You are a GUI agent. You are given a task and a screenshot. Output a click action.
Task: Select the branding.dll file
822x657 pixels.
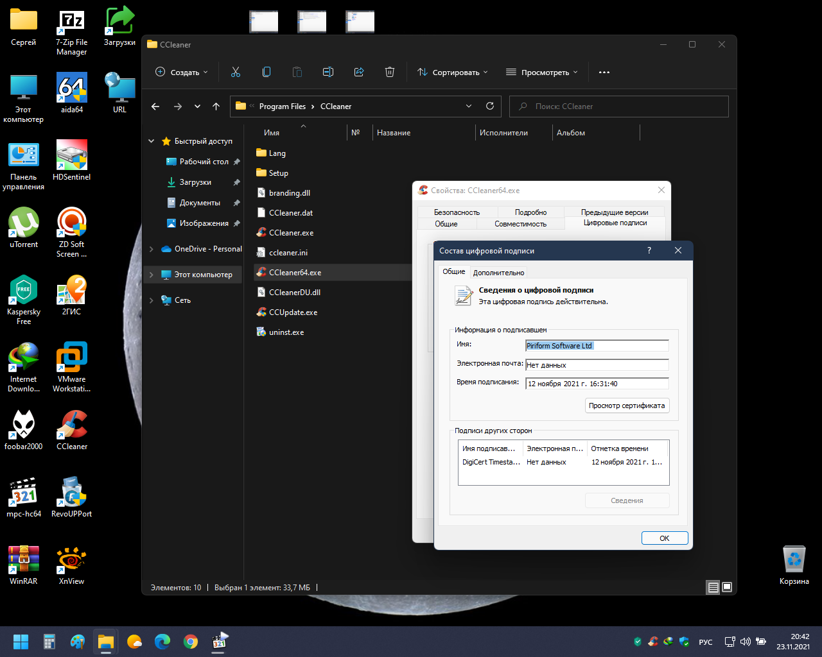click(290, 193)
